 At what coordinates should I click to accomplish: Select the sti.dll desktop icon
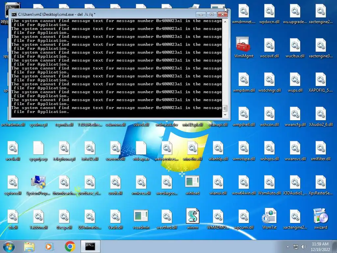tap(13, 216)
